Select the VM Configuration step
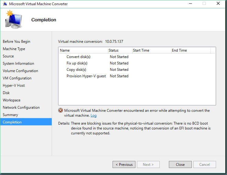 [17, 78]
